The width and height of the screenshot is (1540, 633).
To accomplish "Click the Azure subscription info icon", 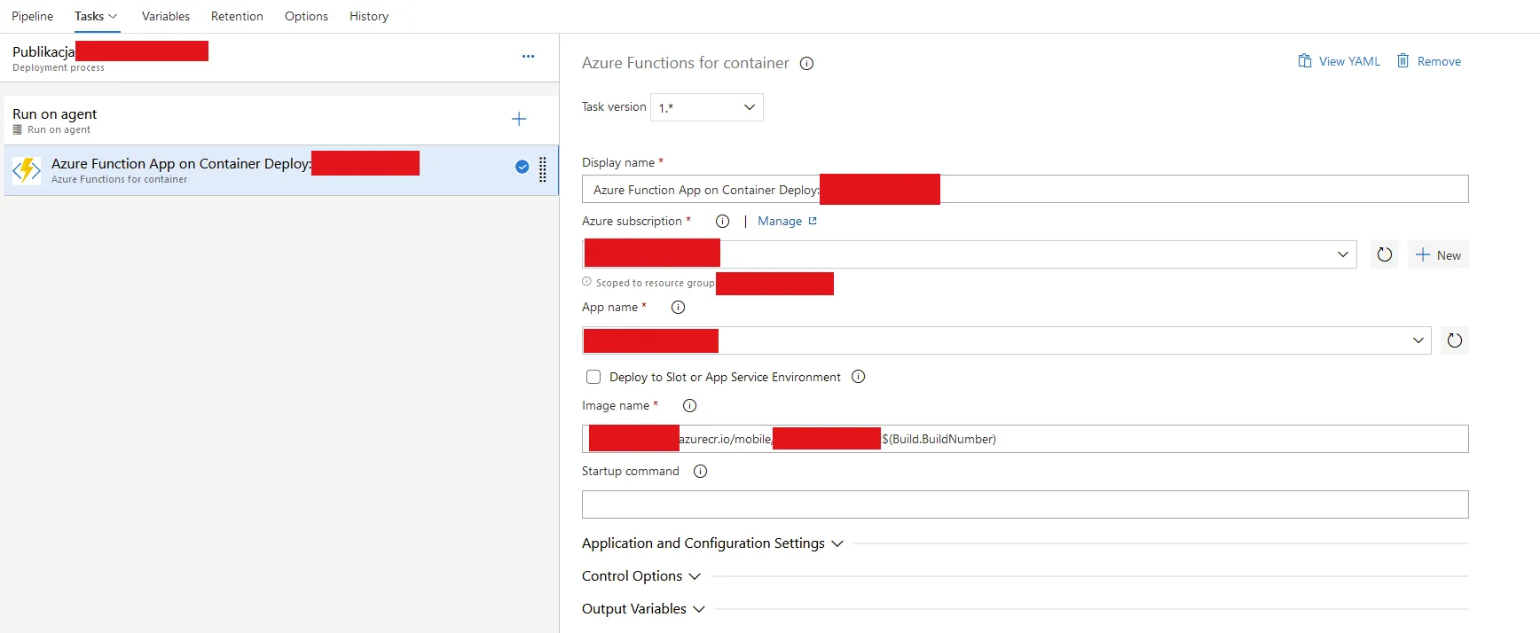I will 722,222.
